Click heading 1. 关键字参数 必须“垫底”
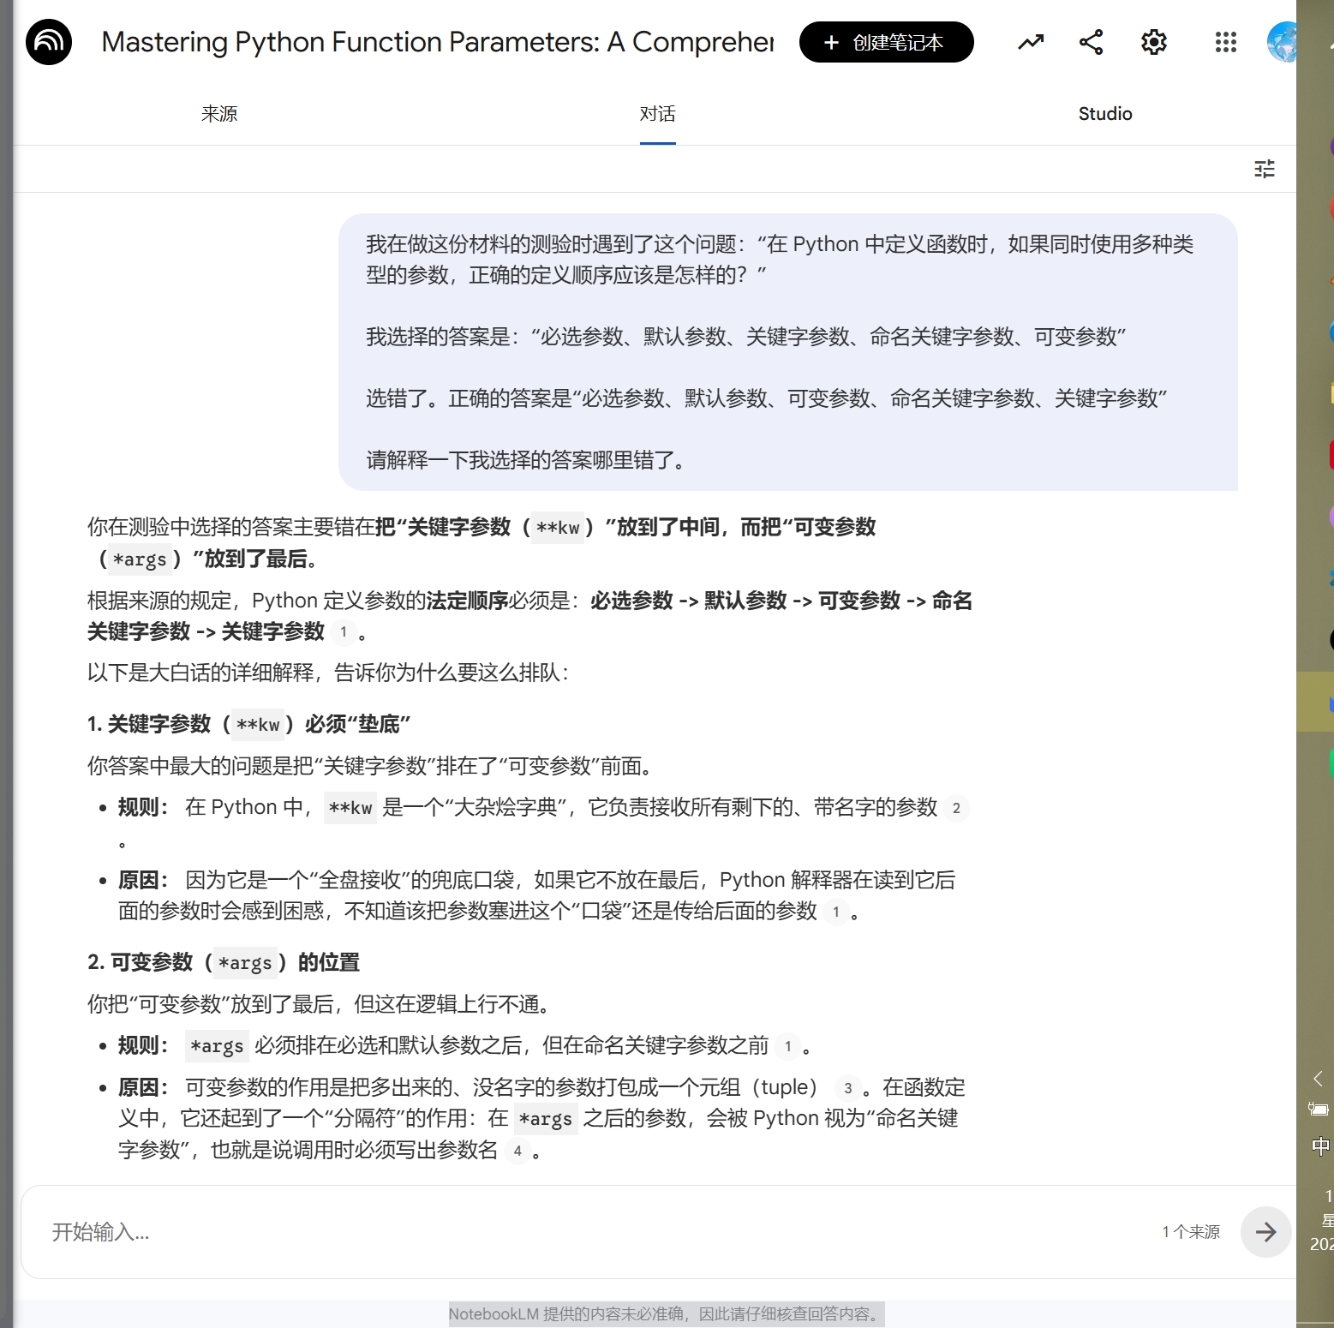Screen dimensions: 1334x1328 coord(248,725)
